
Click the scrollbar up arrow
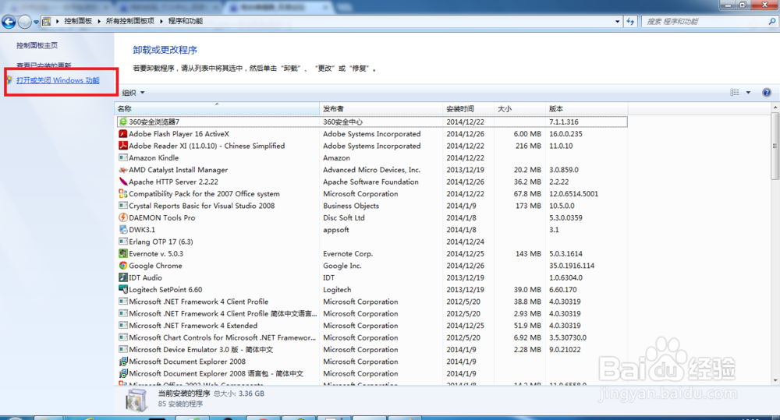[775, 108]
